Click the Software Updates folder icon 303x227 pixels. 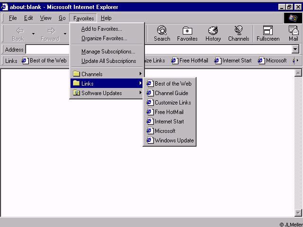click(x=77, y=93)
